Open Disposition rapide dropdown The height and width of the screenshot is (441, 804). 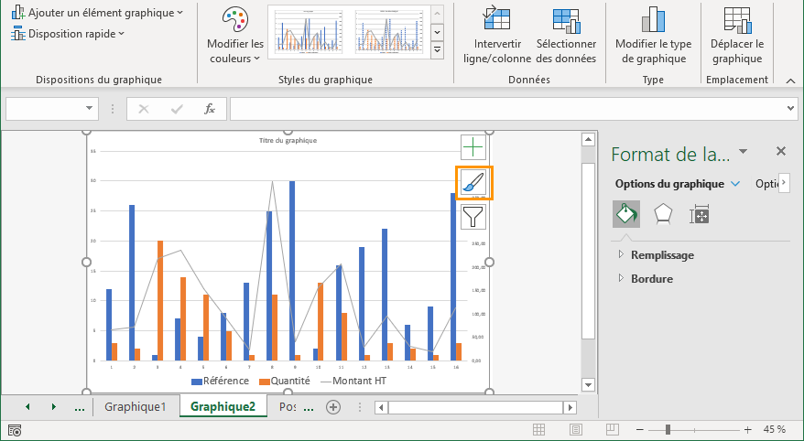pyautogui.click(x=68, y=34)
